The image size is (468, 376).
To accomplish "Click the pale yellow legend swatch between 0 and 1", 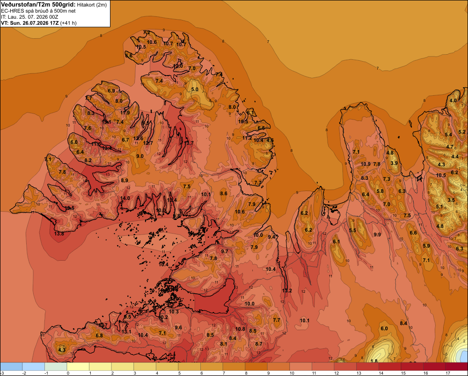I will (x=78, y=367).
